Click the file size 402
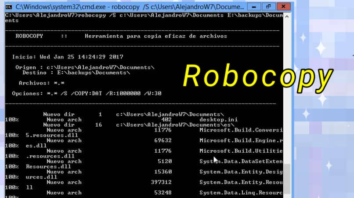 166,120
